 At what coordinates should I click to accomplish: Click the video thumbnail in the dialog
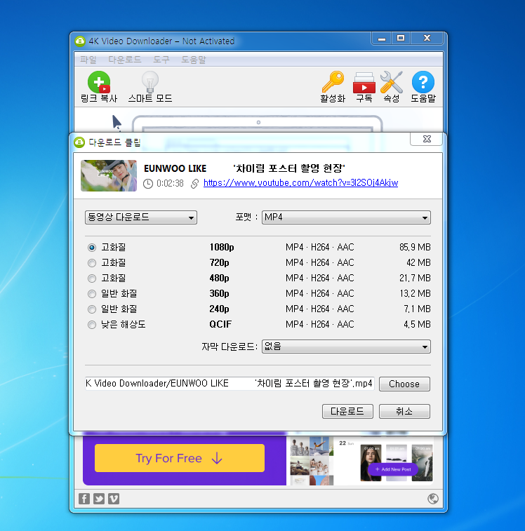[109, 175]
